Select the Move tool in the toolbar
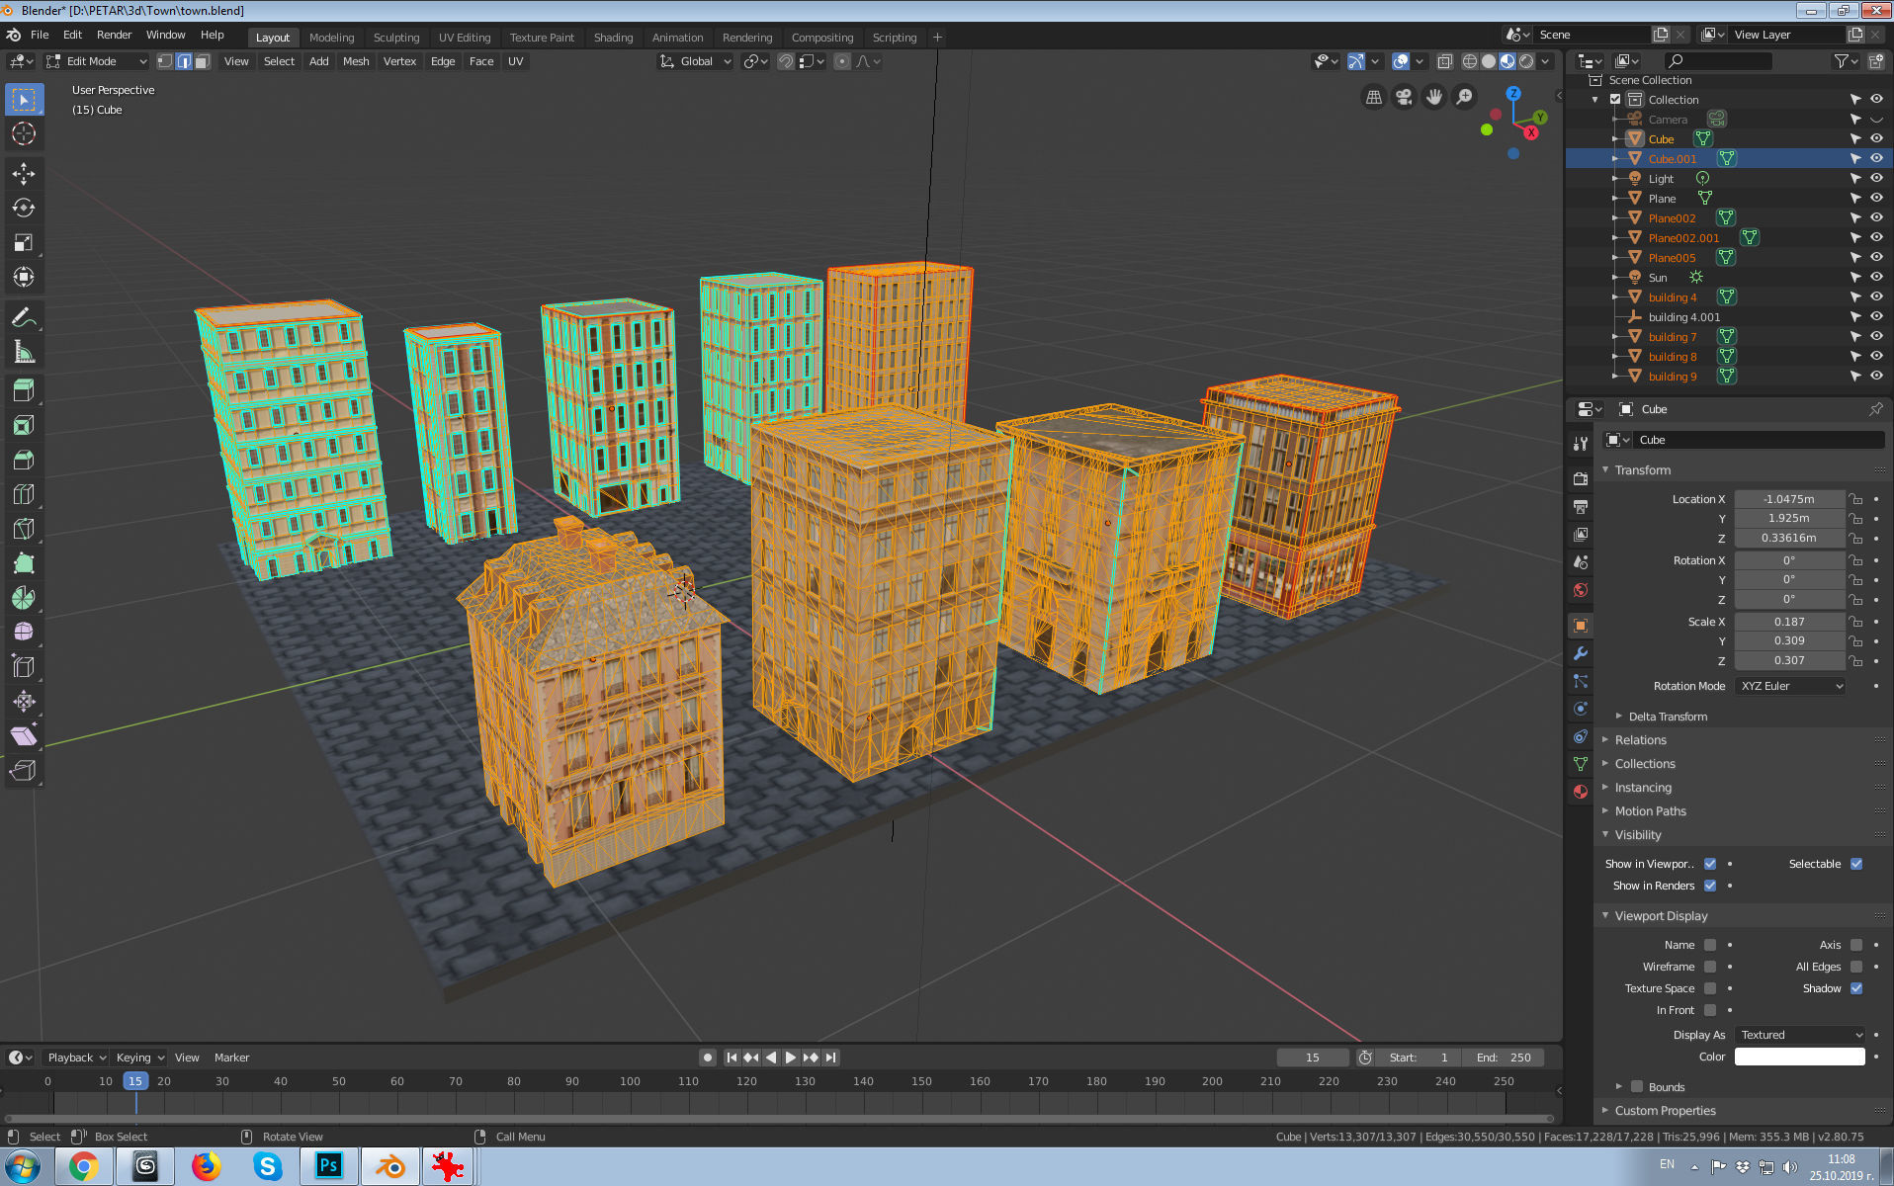The width and height of the screenshot is (1894, 1186). (x=24, y=174)
